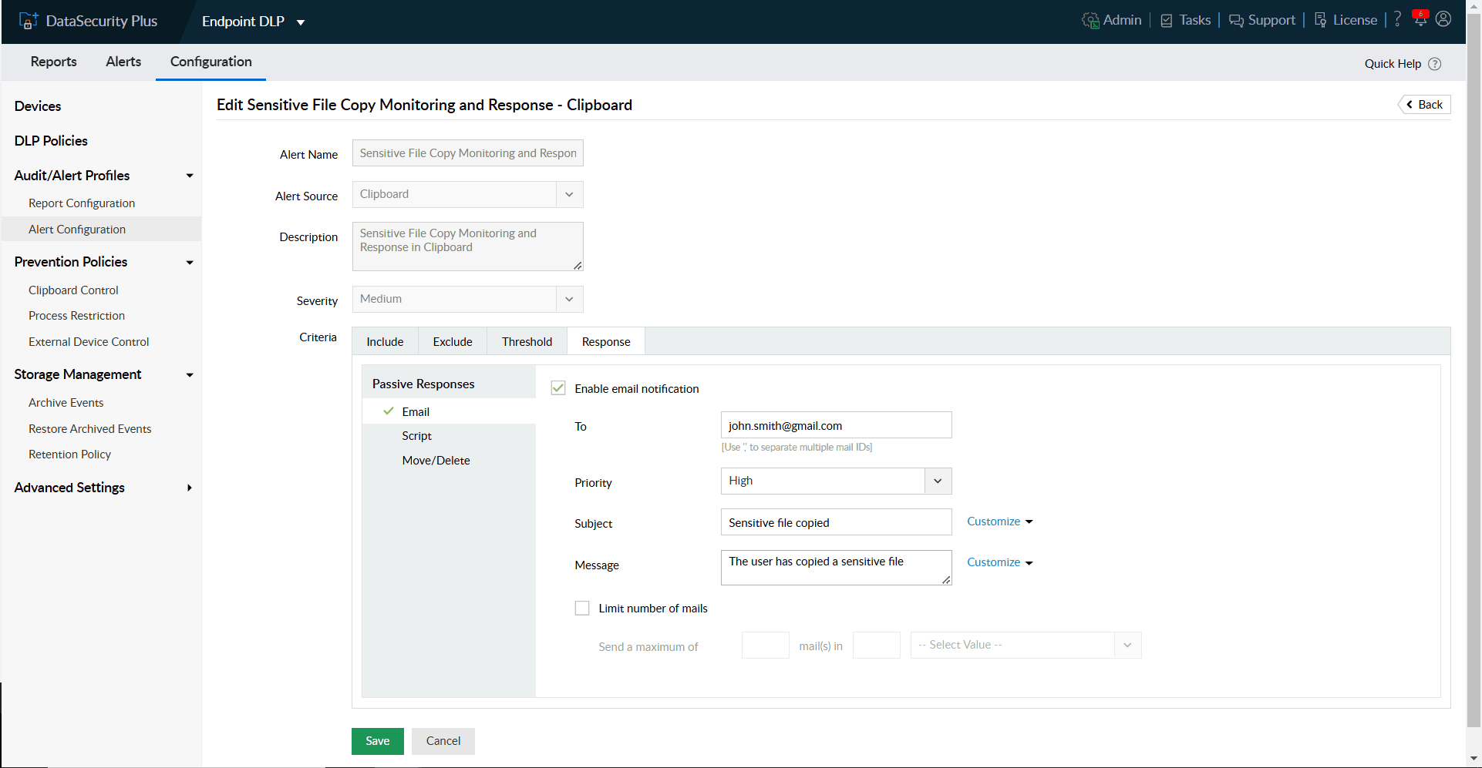Click the description box resize grip

[578, 265]
